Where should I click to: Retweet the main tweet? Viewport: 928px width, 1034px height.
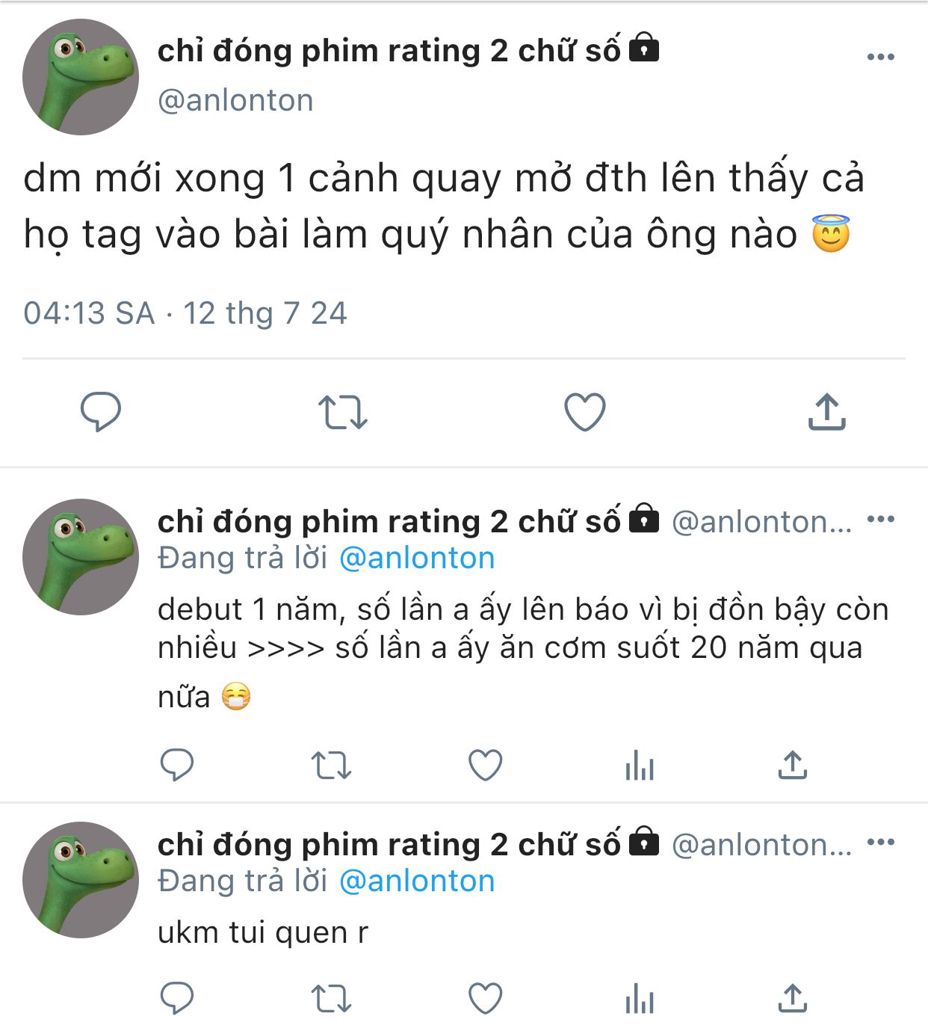point(343,412)
